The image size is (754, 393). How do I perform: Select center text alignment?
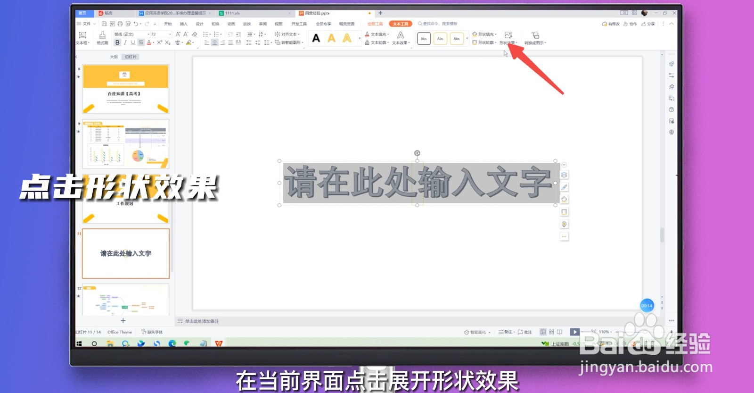214,42
